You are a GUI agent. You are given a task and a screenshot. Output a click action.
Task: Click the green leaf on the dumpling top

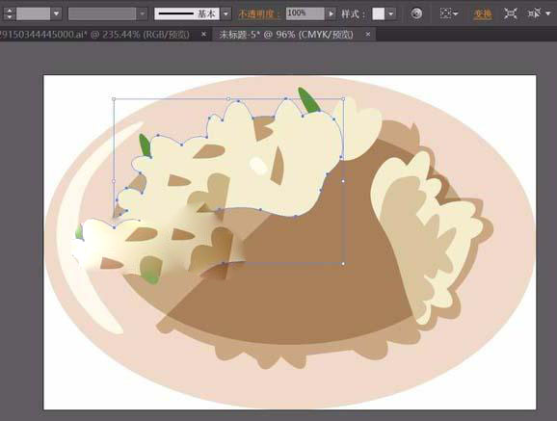click(308, 100)
